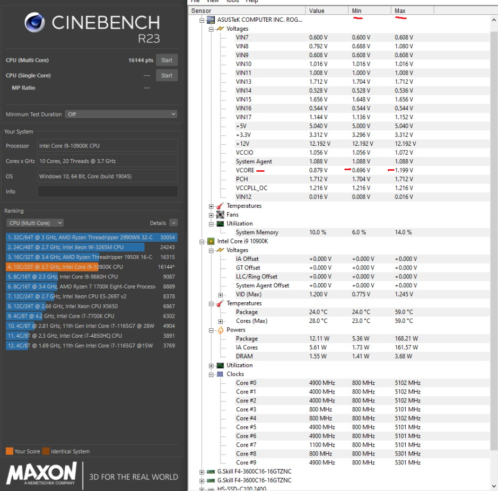Screen dimensions: 498x491
Task: Click the Intel CPU Utilization chart icon
Action: click(x=220, y=365)
